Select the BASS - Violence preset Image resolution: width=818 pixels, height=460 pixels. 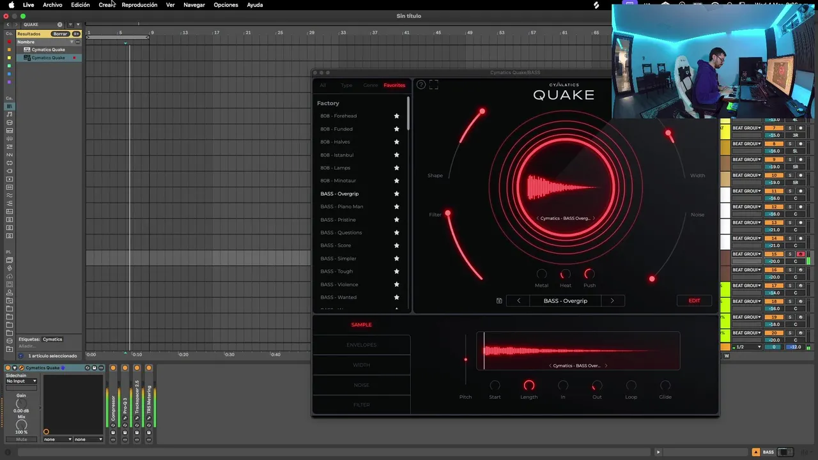tap(339, 284)
